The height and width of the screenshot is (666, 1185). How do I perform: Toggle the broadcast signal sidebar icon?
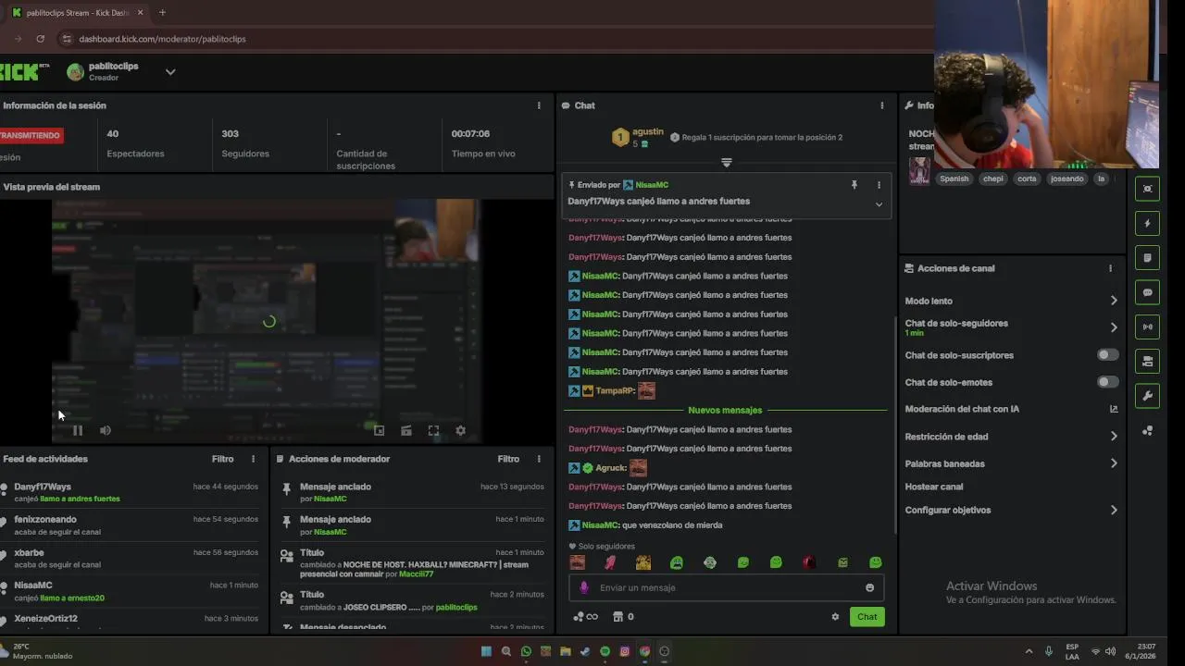[x=1148, y=327]
